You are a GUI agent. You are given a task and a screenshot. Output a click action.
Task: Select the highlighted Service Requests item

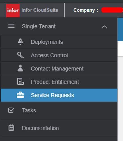[x=59, y=95]
